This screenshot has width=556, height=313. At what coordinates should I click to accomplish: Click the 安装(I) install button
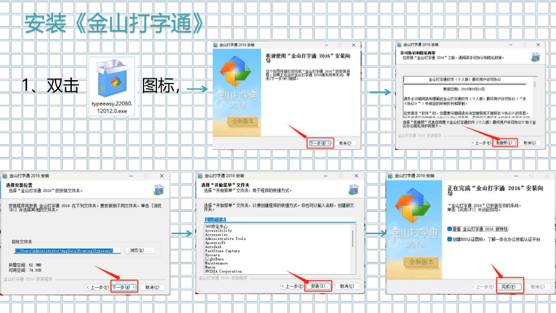pyautogui.click(x=318, y=286)
